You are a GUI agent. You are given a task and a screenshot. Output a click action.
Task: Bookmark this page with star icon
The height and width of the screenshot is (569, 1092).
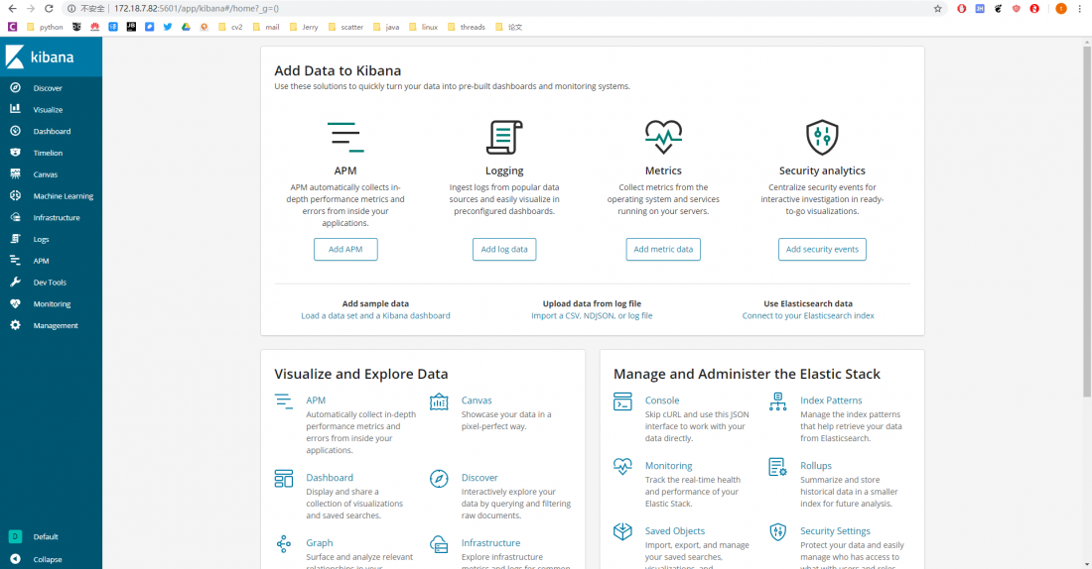point(937,8)
